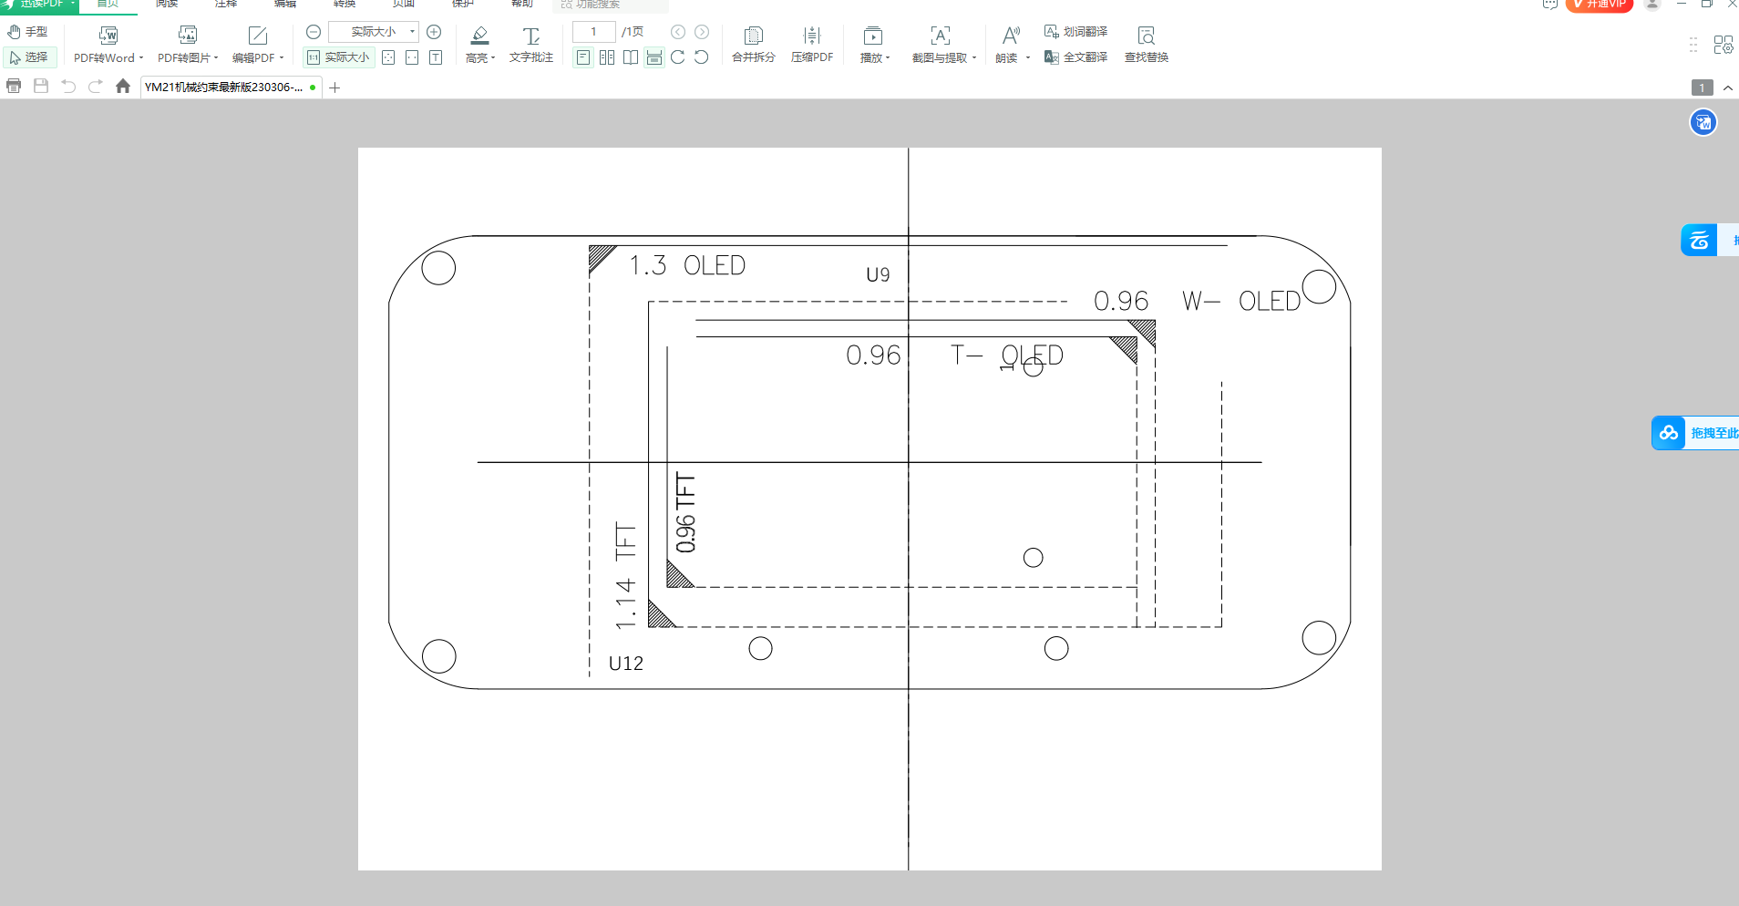This screenshot has height=906, width=1739.
Task: Expand the 高亮 dropdown arrow
Action: click(x=493, y=58)
